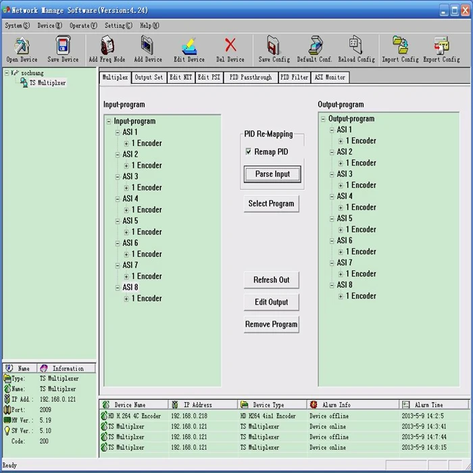The image size is (473, 473).
Task: Click the Remove Program button
Action: coord(271,324)
